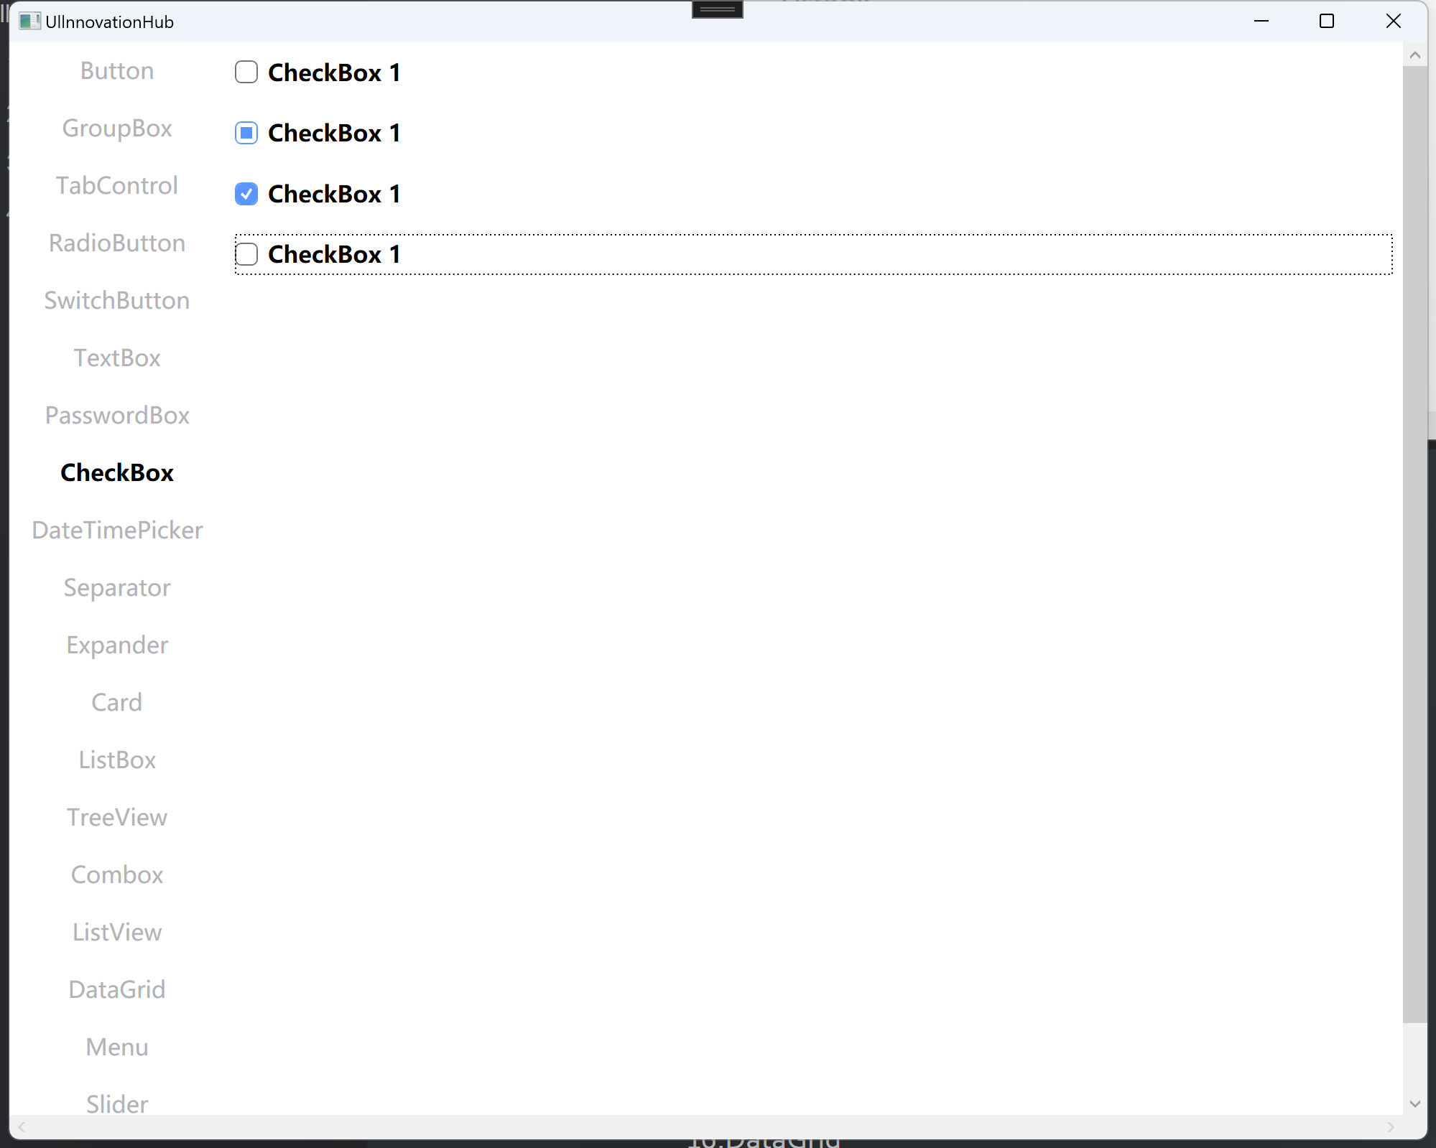Switch to the ListView page
The width and height of the screenshot is (1436, 1148).
(117, 933)
